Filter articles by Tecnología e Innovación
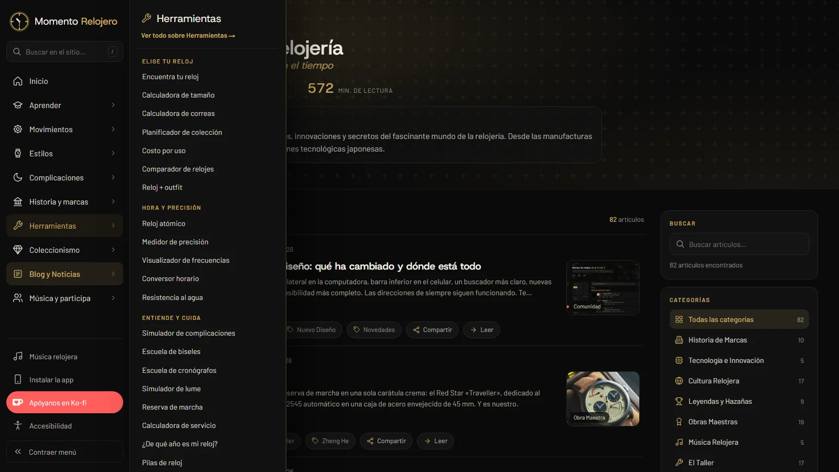Viewport: 839px width, 472px height. pyautogui.click(x=739, y=361)
